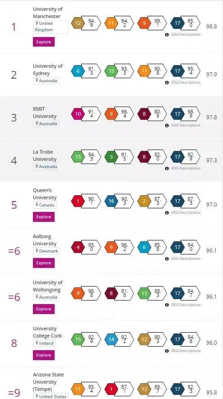This screenshot has height=399, width=223.
Task: Select Denmark location tag under Aalborg University
Action: click(46, 251)
